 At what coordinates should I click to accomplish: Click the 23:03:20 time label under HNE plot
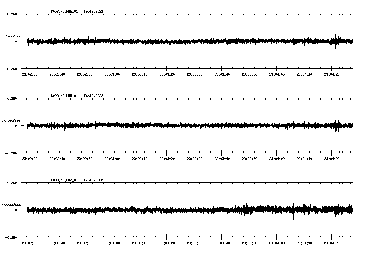167,74
